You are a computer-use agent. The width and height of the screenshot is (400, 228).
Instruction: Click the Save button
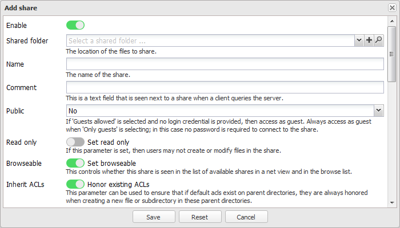point(153,217)
